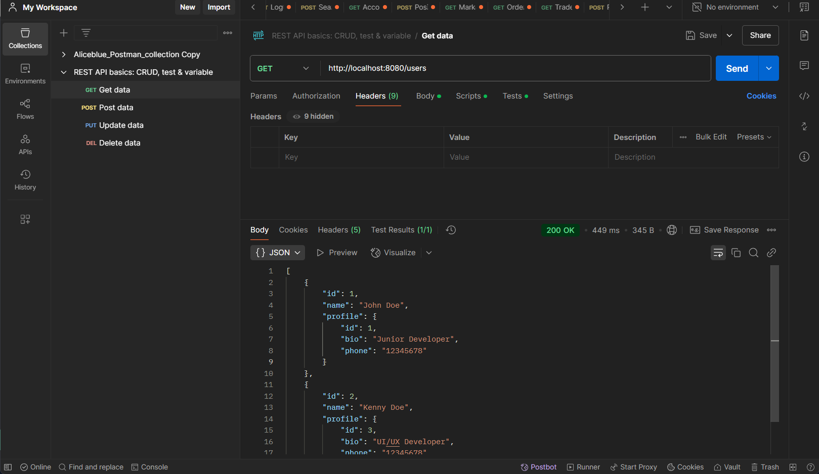Open the environment quick look icon
Image resolution: width=819 pixels, height=474 pixels.
(x=804, y=7)
